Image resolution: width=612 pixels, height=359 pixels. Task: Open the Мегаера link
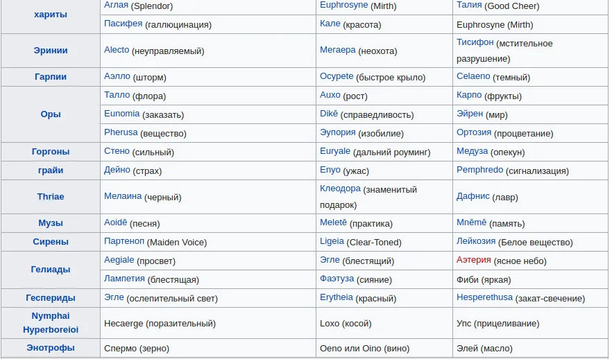[338, 50]
